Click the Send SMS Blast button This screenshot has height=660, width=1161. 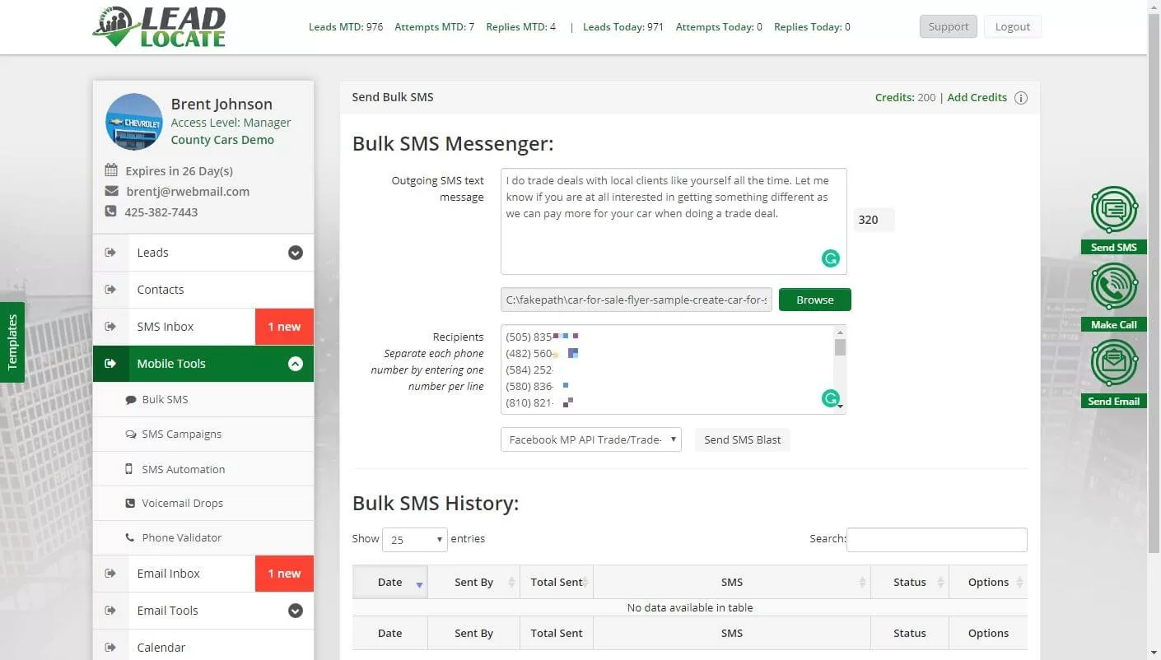(743, 439)
